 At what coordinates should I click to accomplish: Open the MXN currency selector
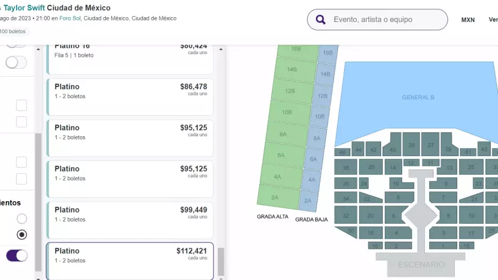468,20
